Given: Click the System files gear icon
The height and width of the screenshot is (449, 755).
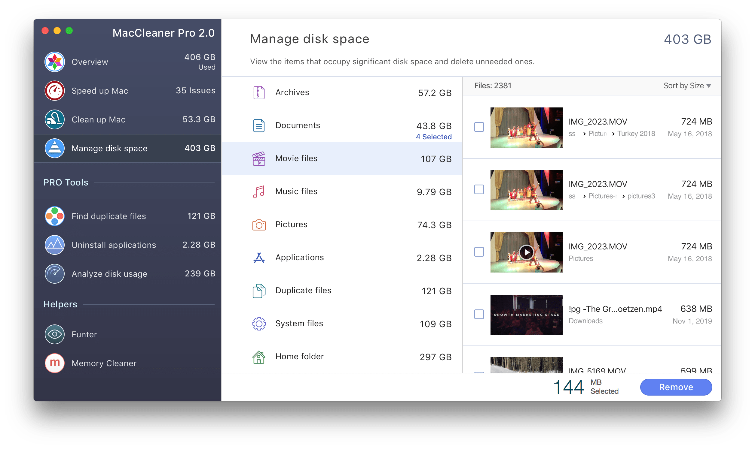Looking at the screenshot, I should pyautogui.click(x=259, y=324).
